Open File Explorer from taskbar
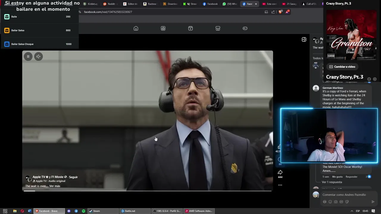381x214 pixels. pos(15,211)
